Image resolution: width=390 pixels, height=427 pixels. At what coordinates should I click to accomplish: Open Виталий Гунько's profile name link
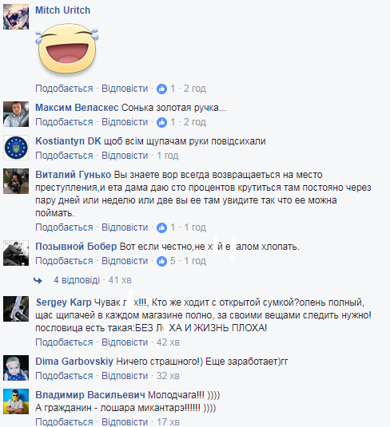[73, 175]
